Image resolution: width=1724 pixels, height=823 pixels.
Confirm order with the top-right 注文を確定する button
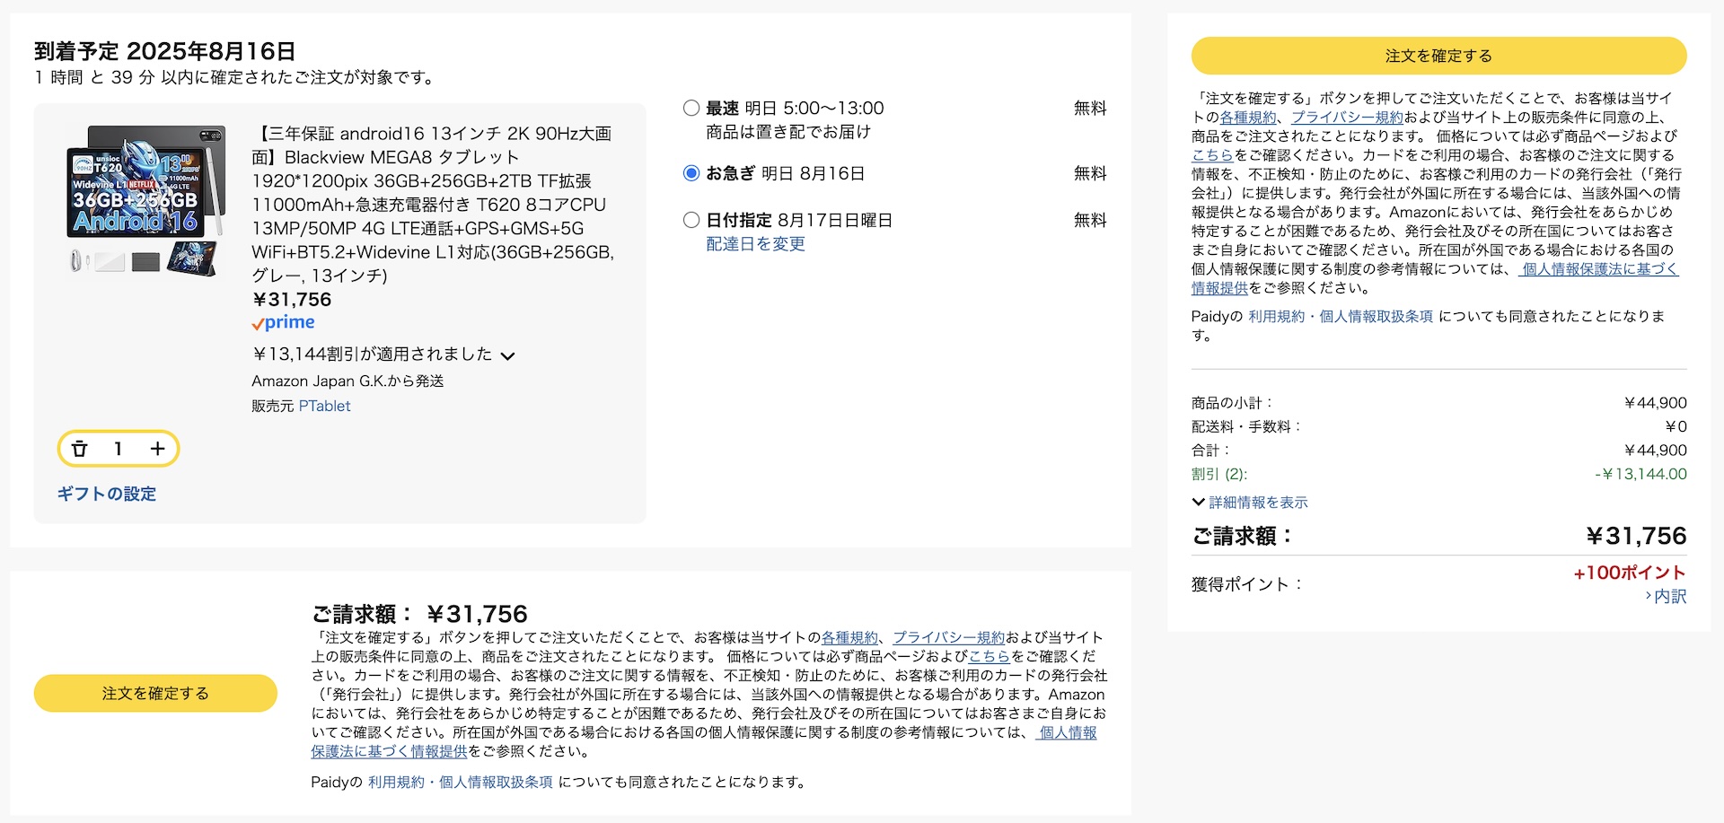coord(1438,56)
